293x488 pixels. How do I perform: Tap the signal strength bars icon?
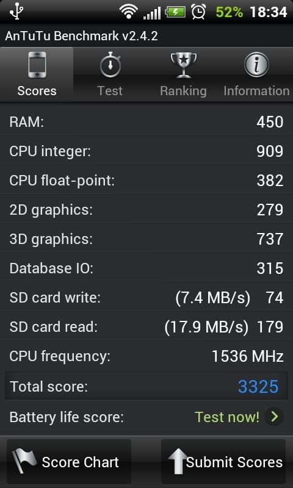151,13
